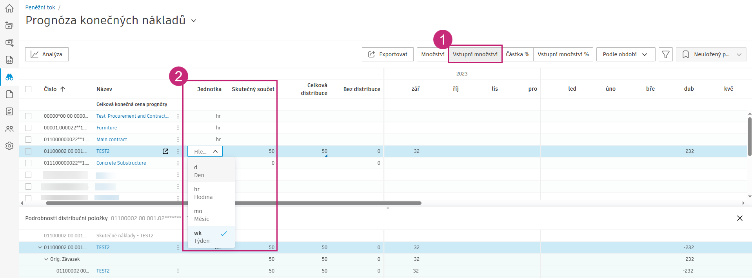Image resolution: width=752 pixels, height=278 pixels.
Task: Open the Prognóza konečných nákladů title dropdown
Action: 194,21
